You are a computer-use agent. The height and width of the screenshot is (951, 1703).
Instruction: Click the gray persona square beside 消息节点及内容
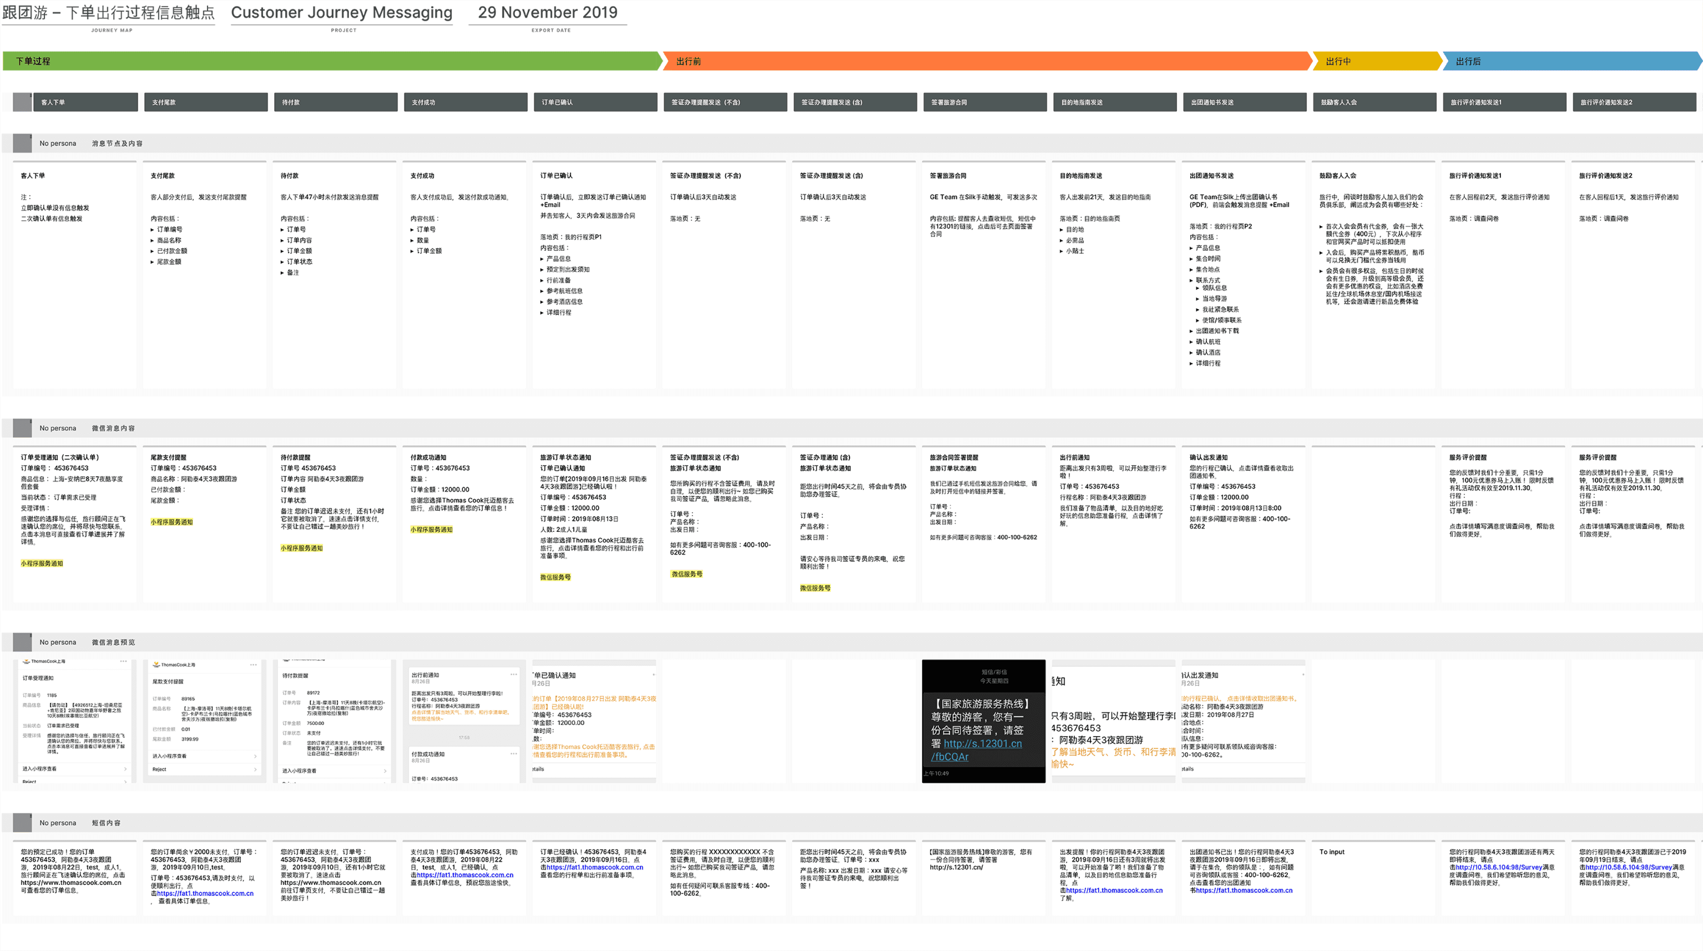(x=23, y=143)
